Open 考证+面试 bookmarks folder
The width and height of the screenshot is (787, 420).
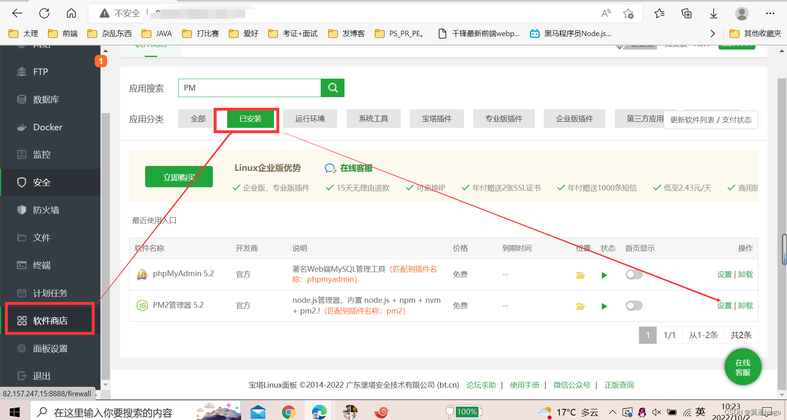tap(293, 34)
